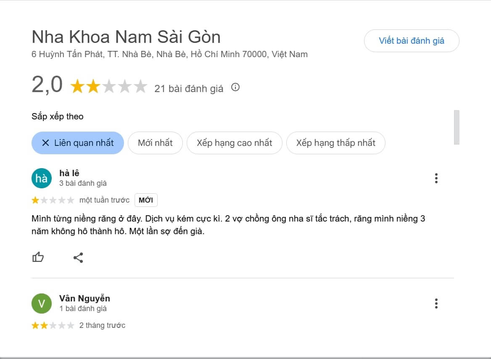This screenshot has width=491, height=359.
Task: Click hà lê's avatar icon
Action: coord(41,178)
